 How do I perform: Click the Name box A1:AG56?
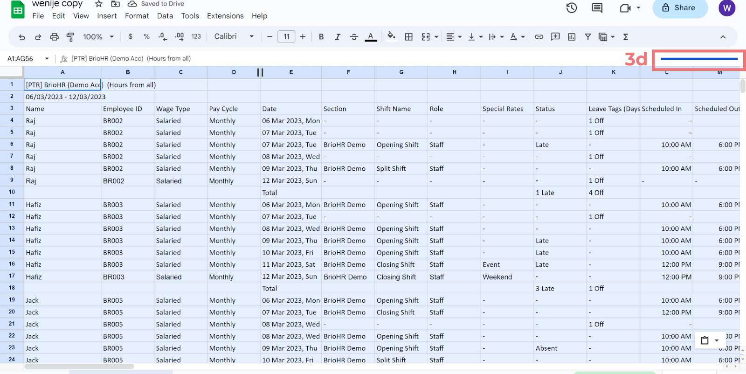[21, 59]
